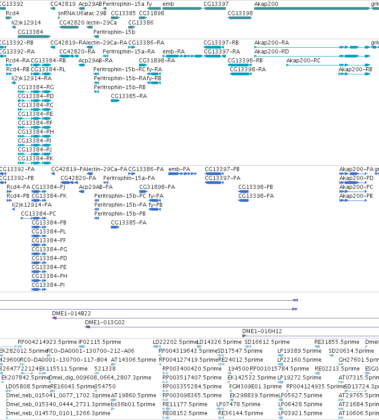Click the CG13398 gene feature
Image resolution: width=379 pixels, height=420 pixels.
coord(240,18)
